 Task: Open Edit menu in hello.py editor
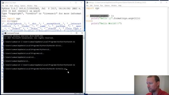pos(91,6)
